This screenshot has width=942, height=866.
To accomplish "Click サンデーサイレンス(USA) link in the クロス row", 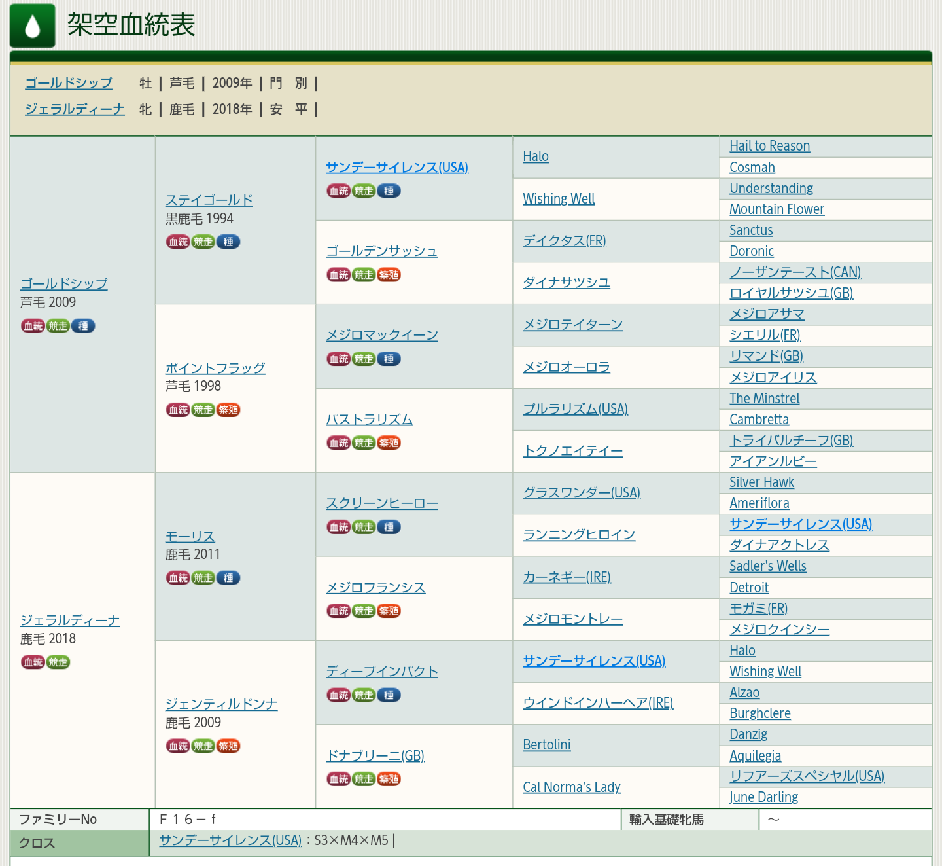I will point(230,840).
